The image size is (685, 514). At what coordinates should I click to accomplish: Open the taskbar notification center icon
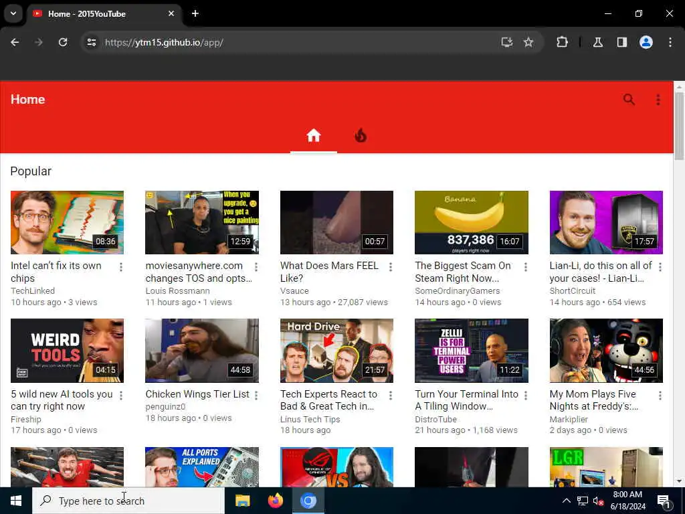pos(664,501)
